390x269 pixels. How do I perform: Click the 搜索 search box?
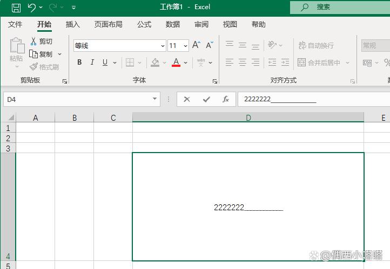click(x=340, y=7)
